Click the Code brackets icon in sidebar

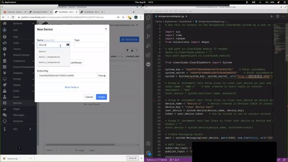4,43
